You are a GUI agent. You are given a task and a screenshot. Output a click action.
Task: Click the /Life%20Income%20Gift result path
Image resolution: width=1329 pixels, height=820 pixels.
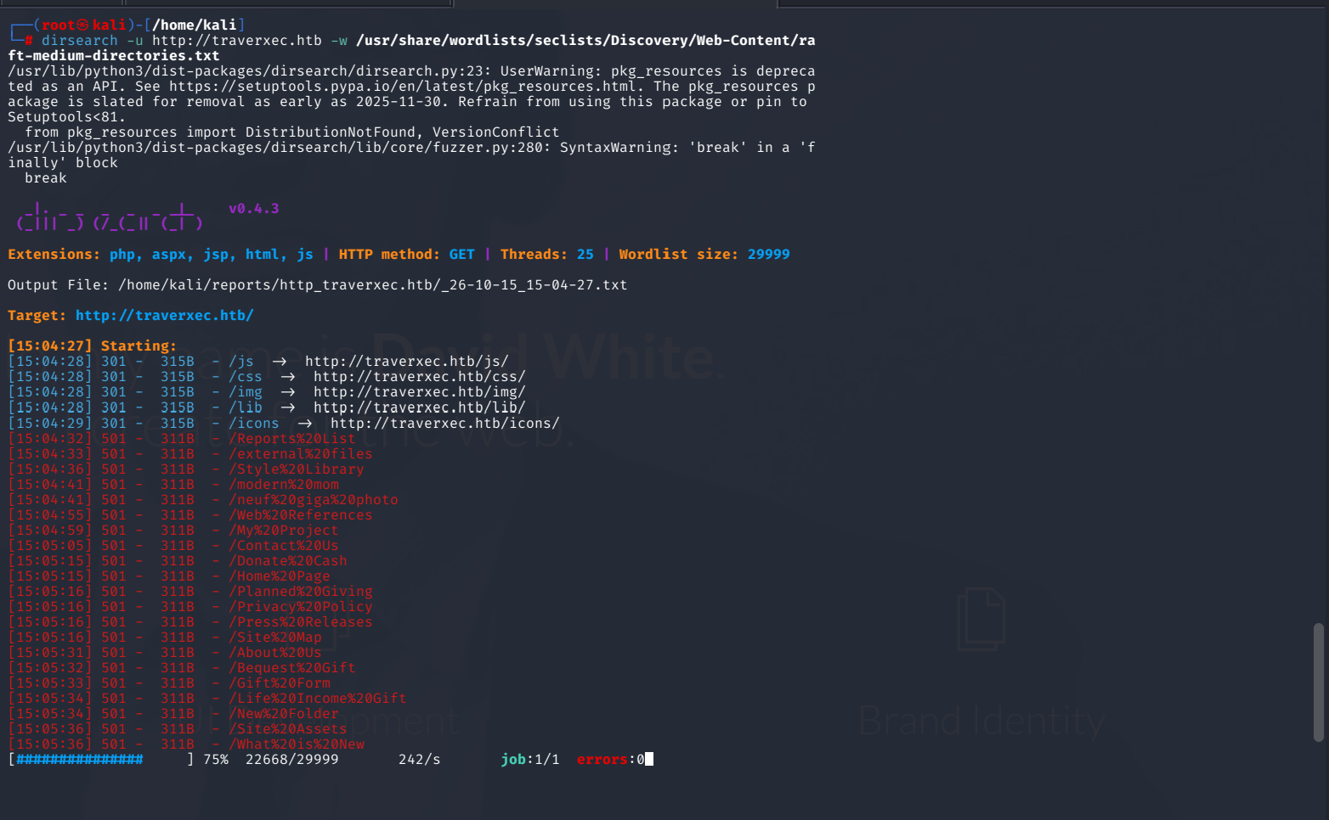click(318, 699)
